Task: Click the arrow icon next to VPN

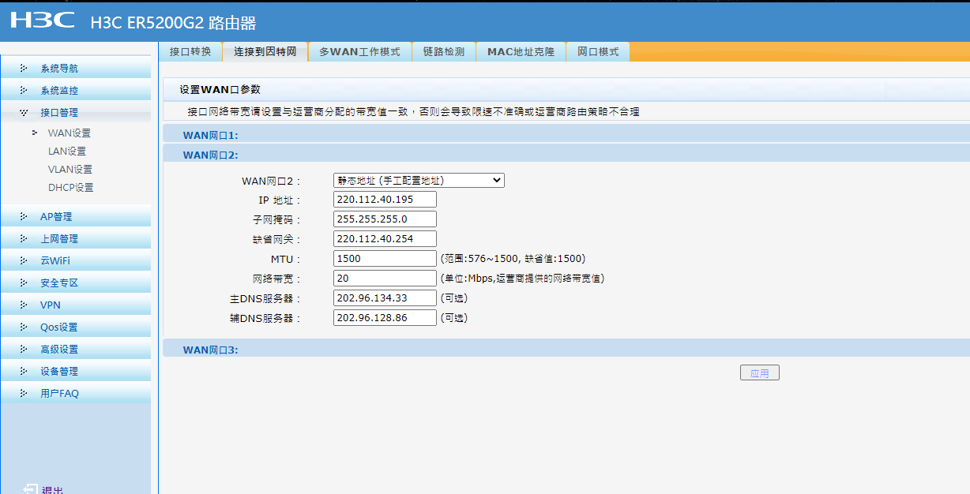Action: pyautogui.click(x=24, y=305)
